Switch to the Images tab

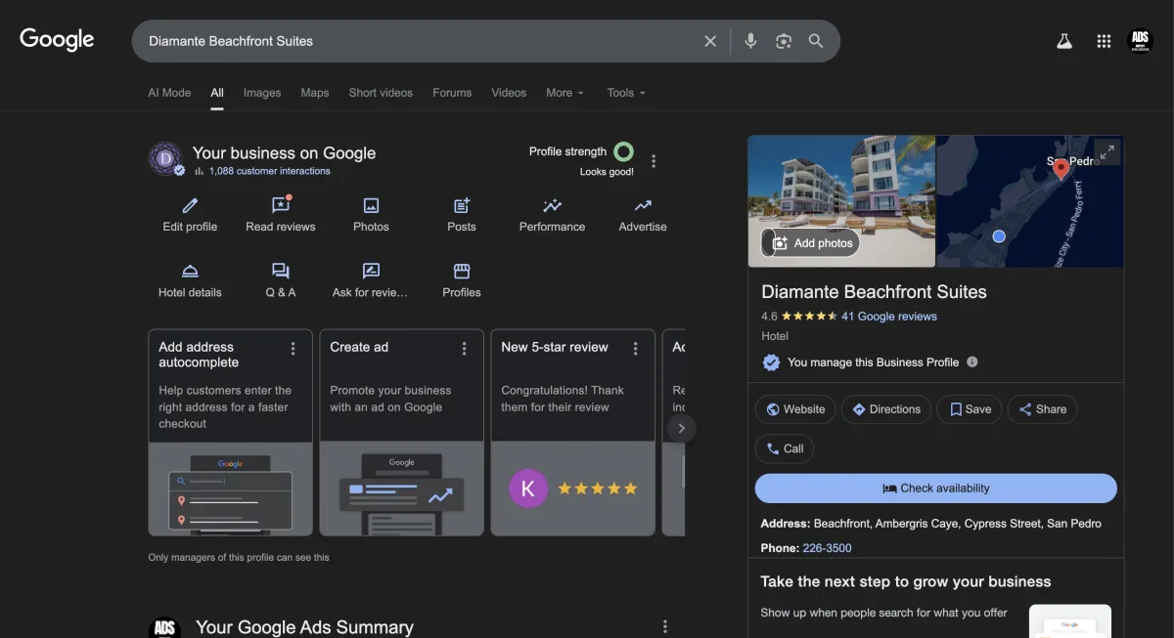262,93
